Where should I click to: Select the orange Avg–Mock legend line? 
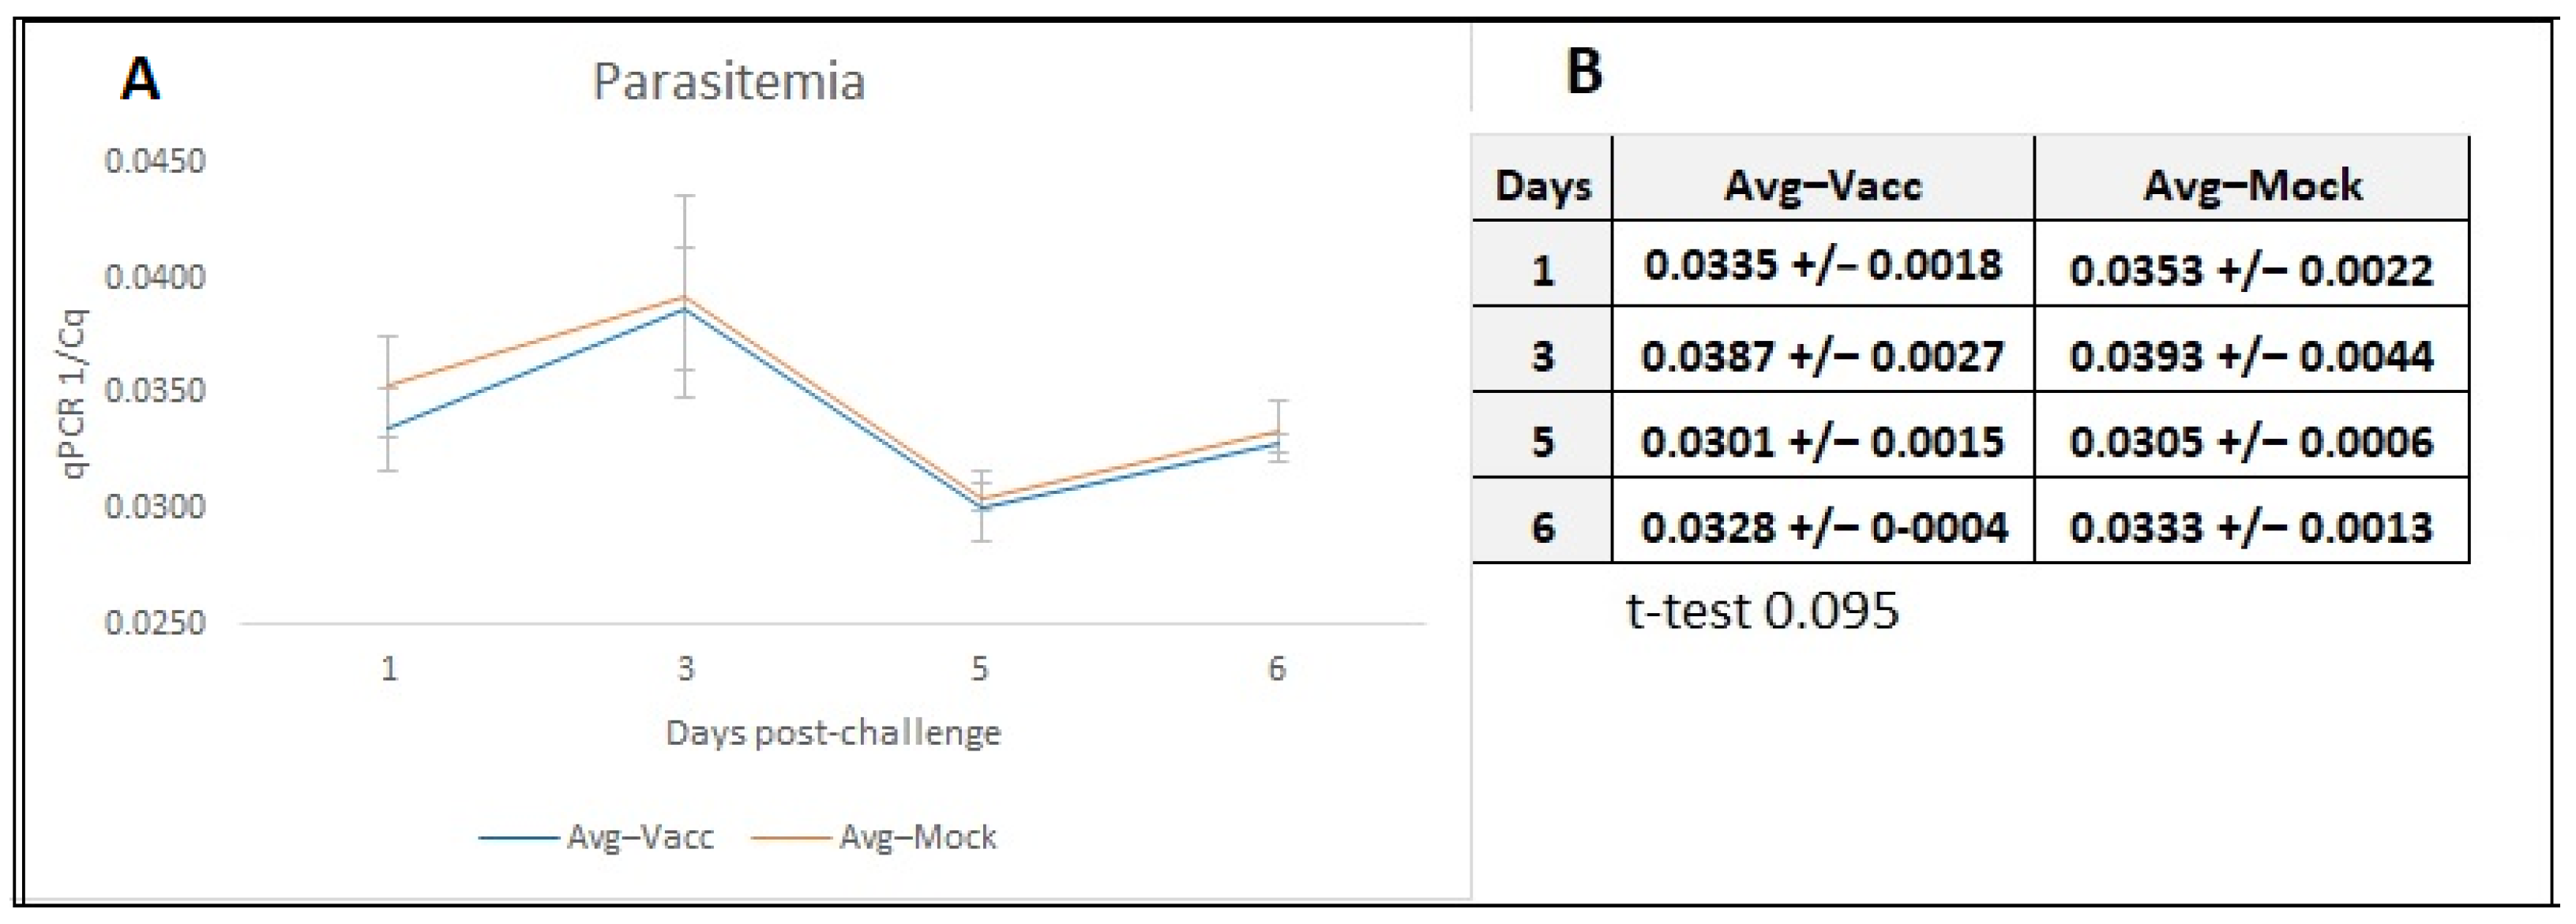790,837
